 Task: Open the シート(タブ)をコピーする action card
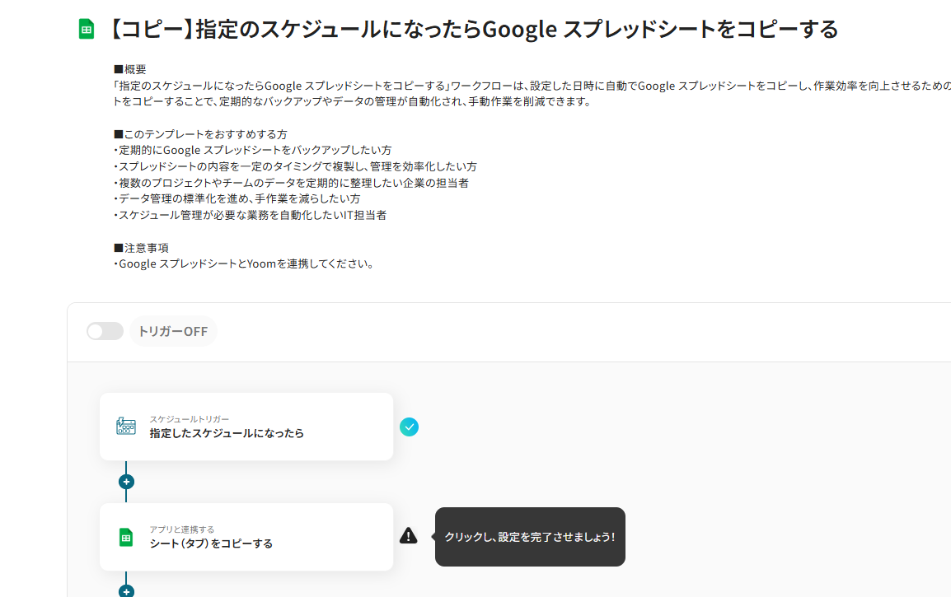pos(246,537)
